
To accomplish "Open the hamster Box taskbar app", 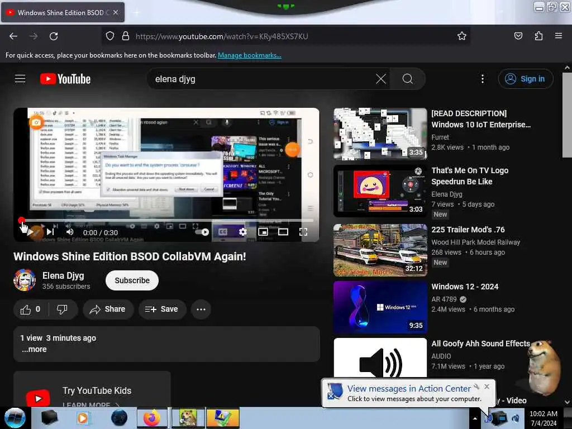I will 188,418.
